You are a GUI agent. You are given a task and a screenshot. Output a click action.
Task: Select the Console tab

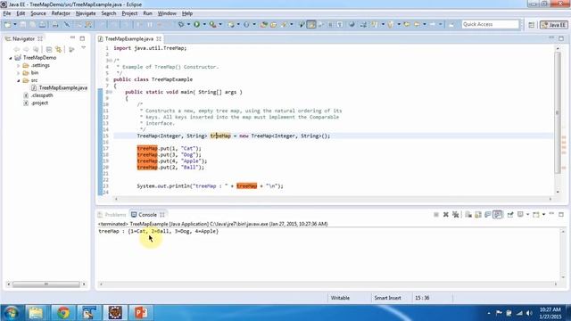pos(147,215)
